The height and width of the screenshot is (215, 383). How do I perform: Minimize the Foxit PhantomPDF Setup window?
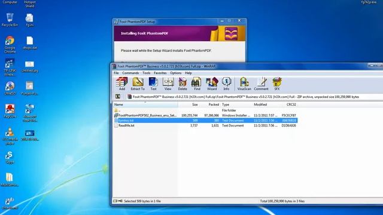click(222, 21)
